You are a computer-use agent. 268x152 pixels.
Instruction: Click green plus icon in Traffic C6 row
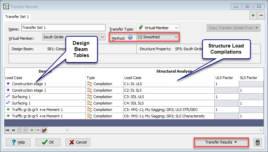(x=8, y=116)
